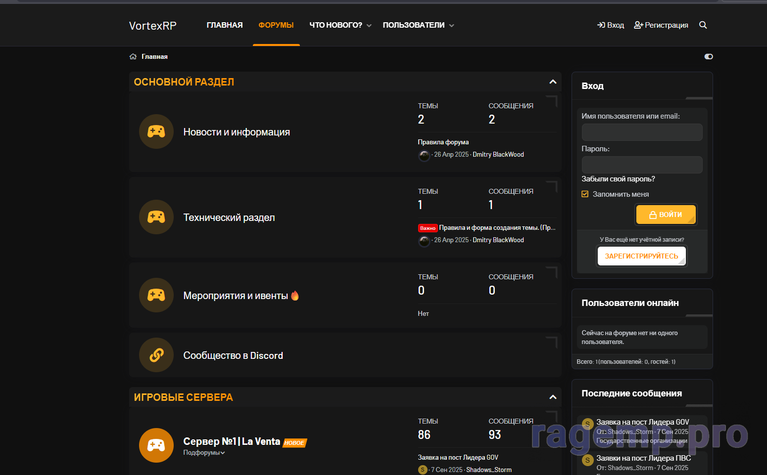The height and width of the screenshot is (475, 767).
Task: Collapse the ИГРОВЫЕ СЕРВЕРА category
Action: pyautogui.click(x=553, y=397)
